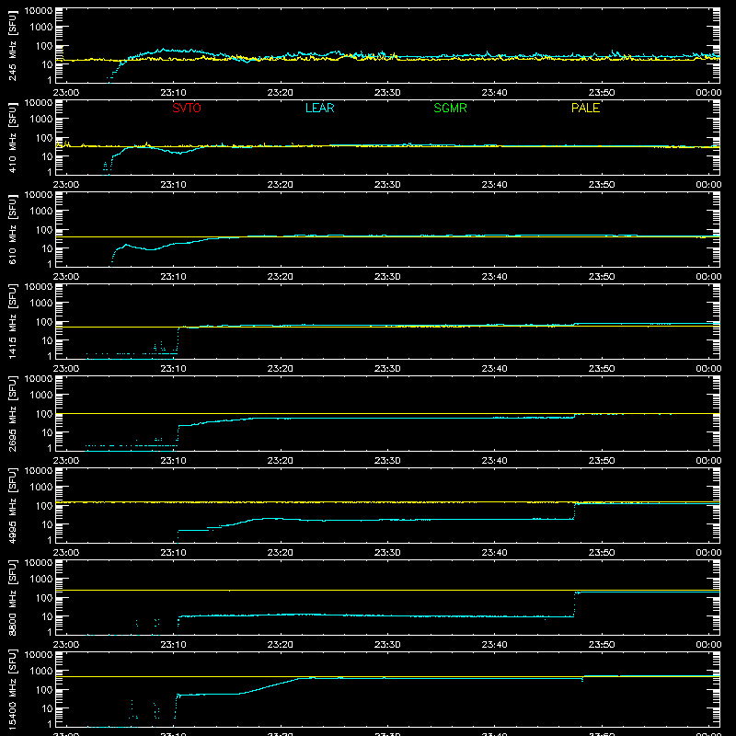
Task: Click 23:00 label under the 245 MHz plot
Action: [66, 93]
